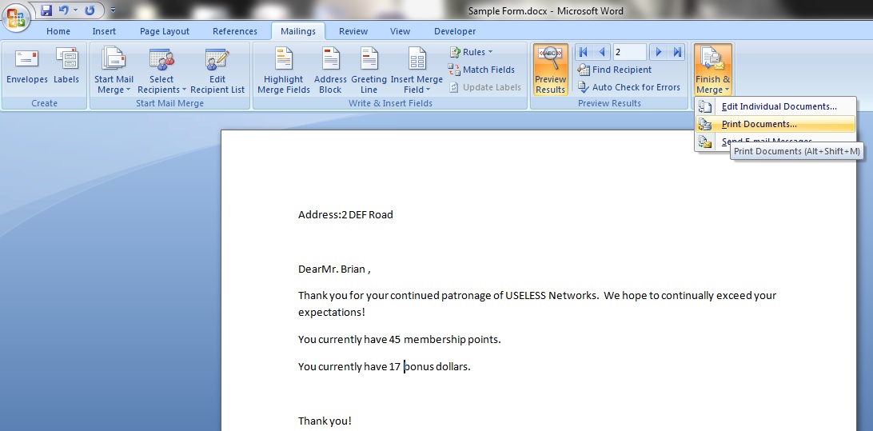Expand the Rules dropdown
Screen dimensions: 873x431
click(472, 52)
